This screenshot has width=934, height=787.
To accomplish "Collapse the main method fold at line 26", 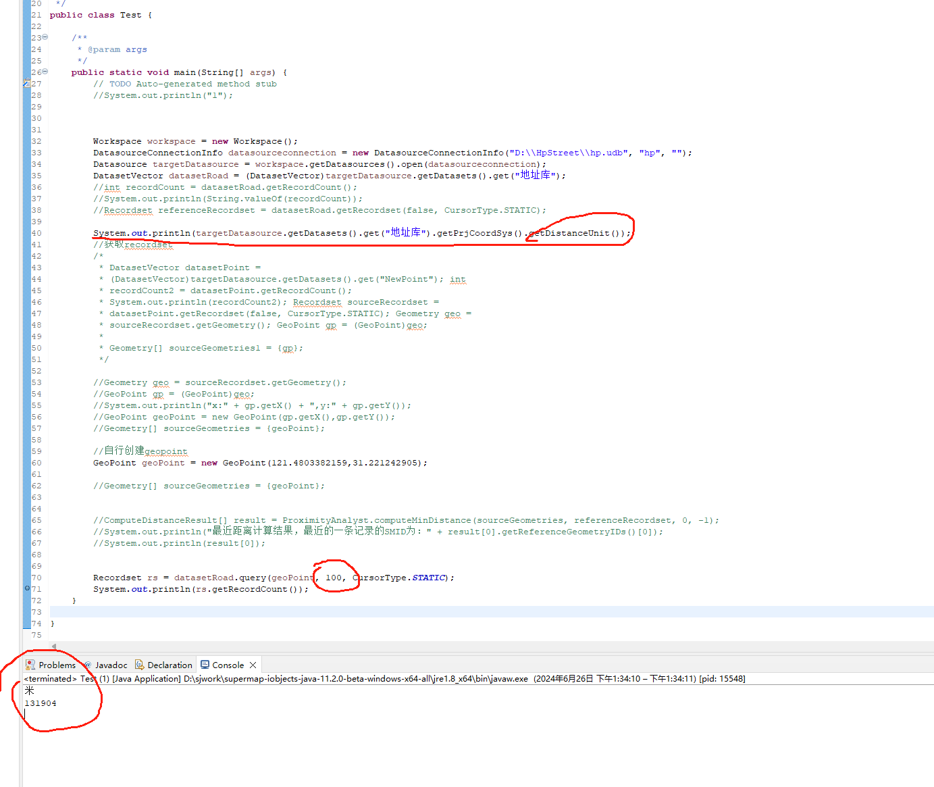I will (x=45, y=72).
